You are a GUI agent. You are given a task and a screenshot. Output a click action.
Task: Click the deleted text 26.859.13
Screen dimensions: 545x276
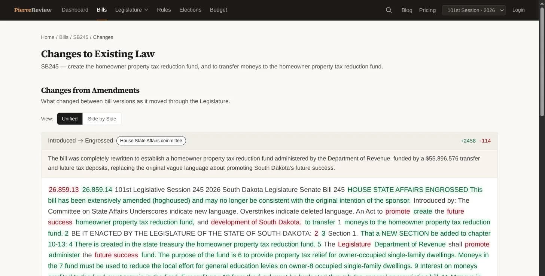click(x=64, y=190)
